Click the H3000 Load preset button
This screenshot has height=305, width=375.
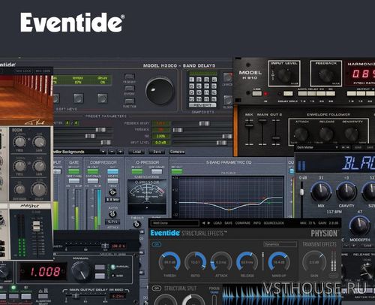pyautogui.click(x=136, y=152)
